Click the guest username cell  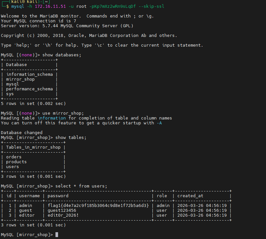pyautogui.click(x=25, y=210)
